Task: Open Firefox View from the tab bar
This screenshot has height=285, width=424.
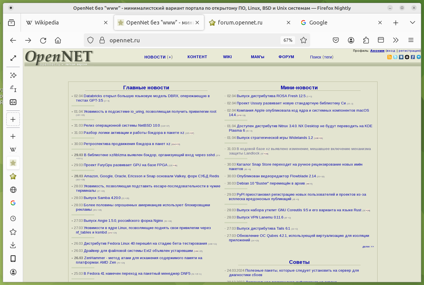Action: (x=11, y=23)
